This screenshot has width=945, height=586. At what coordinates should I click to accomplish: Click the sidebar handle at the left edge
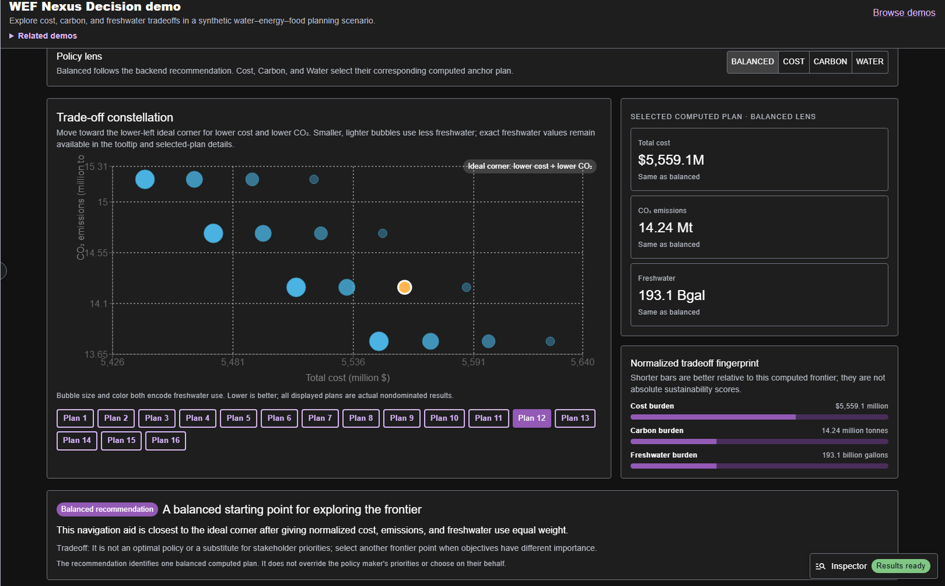[3, 271]
